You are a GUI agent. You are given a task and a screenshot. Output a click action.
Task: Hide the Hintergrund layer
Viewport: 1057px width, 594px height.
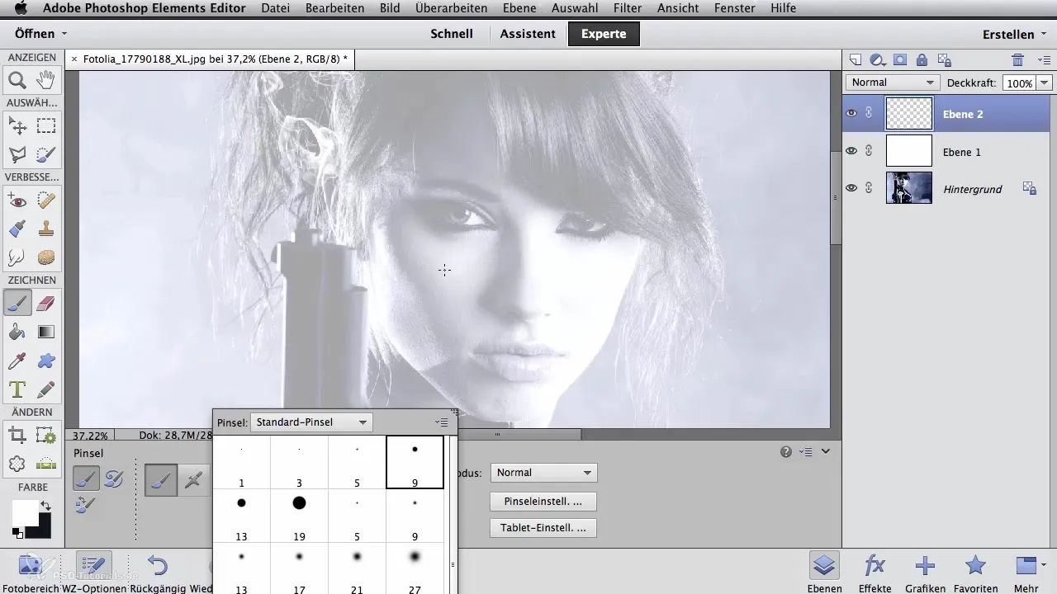[851, 188]
